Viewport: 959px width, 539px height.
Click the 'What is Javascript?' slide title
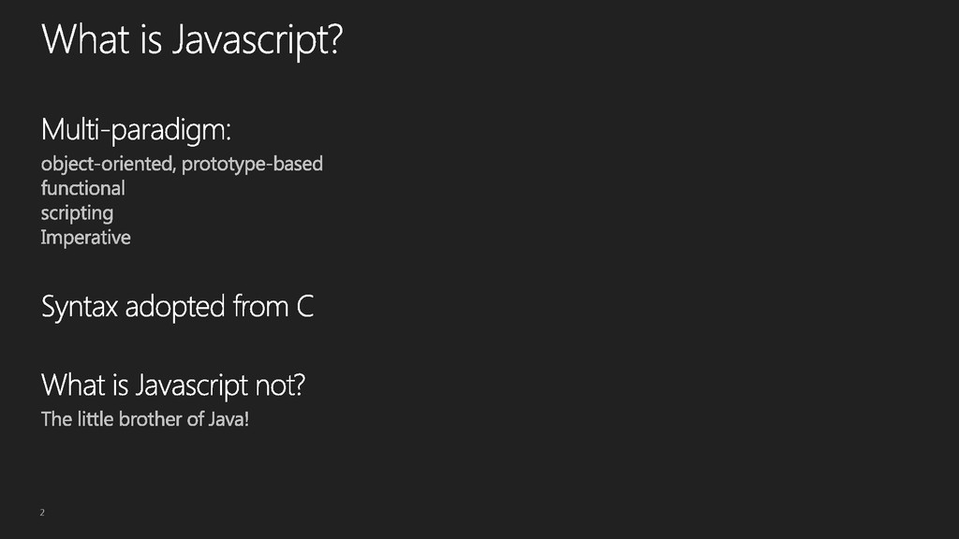pos(192,40)
